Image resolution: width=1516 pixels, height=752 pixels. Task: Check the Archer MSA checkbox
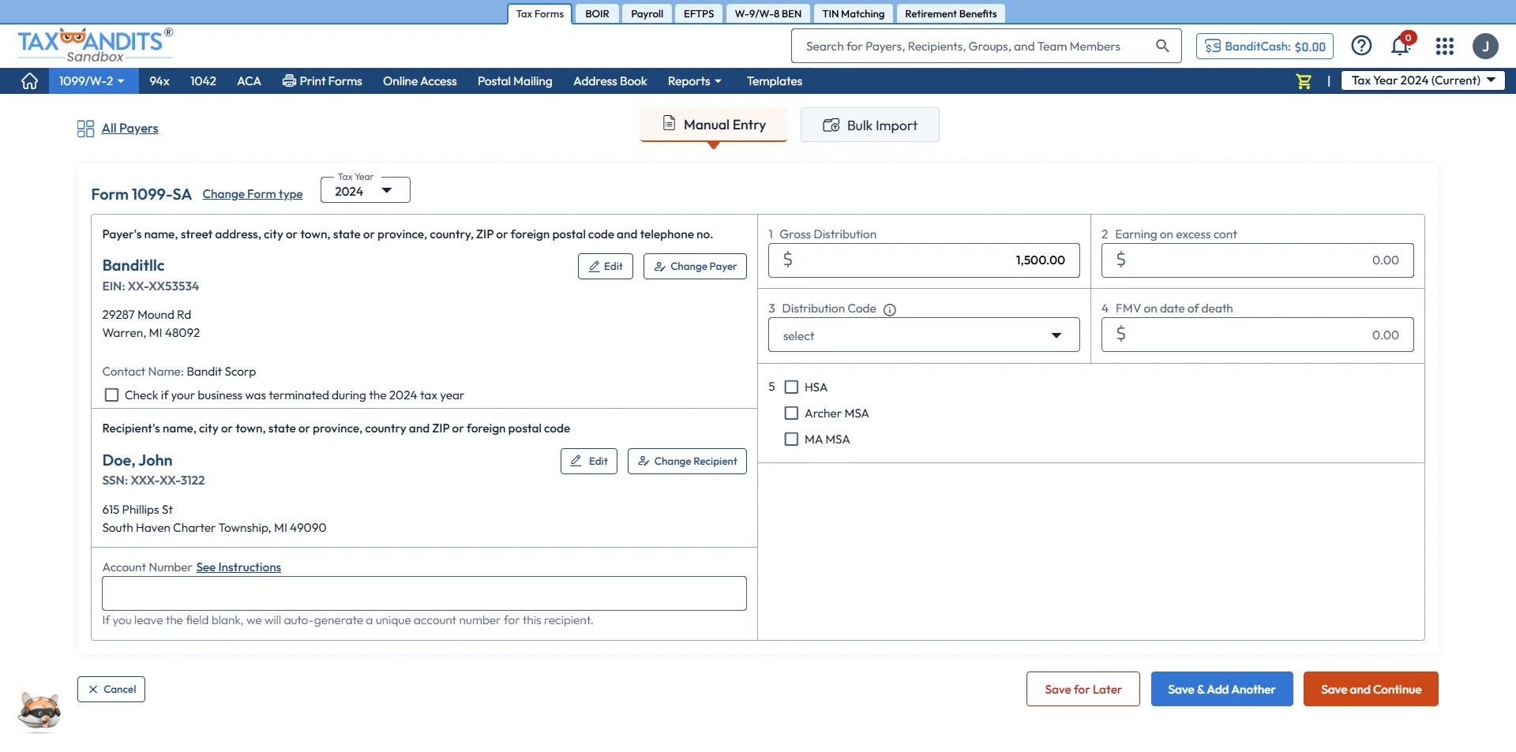point(792,413)
